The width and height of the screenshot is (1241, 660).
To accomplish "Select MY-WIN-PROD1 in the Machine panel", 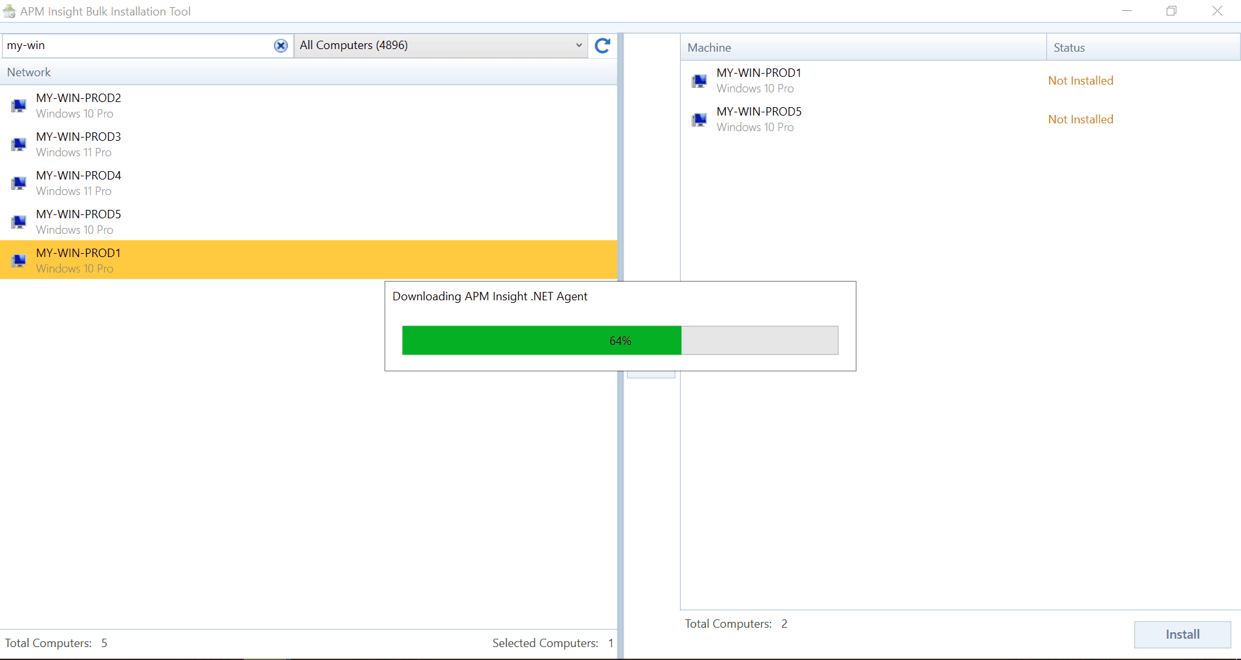I will coord(960,81).
